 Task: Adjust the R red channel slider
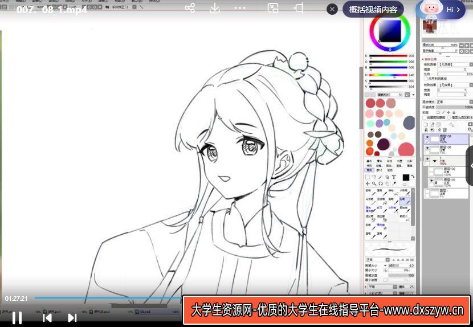click(389, 56)
